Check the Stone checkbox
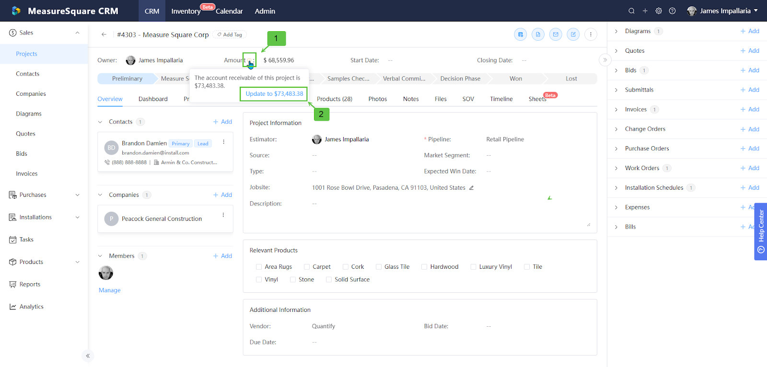767x367 pixels. tap(293, 279)
